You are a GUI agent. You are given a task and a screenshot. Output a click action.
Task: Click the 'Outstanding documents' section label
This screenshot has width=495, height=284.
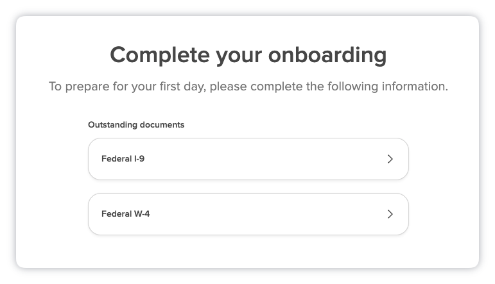136,125
